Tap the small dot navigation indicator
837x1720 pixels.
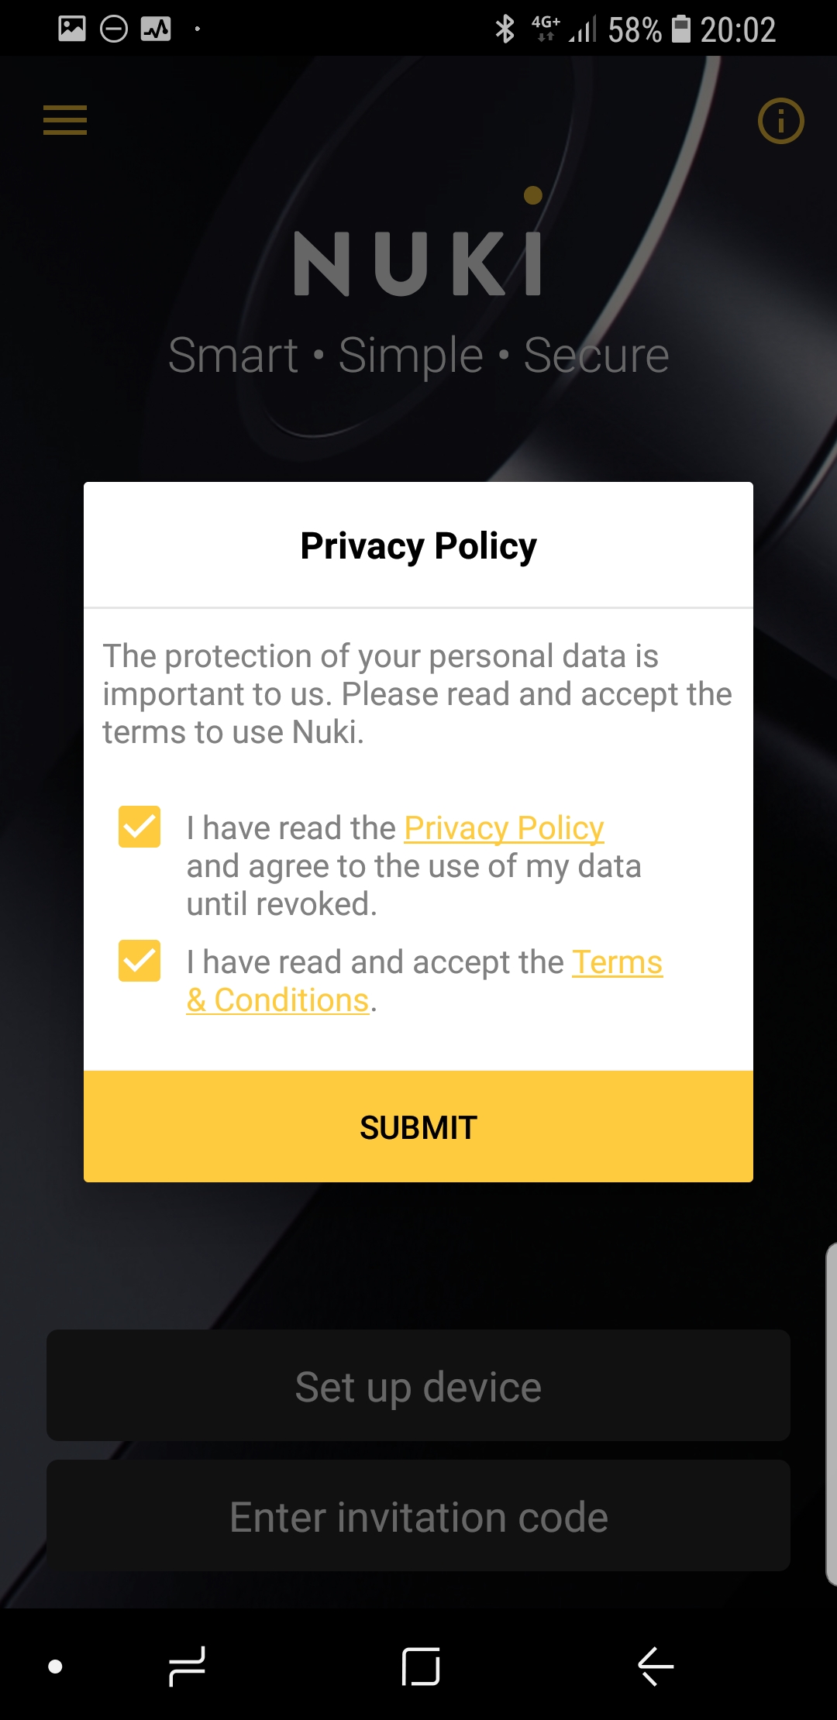pyautogui.click(x=55, y=1667)
